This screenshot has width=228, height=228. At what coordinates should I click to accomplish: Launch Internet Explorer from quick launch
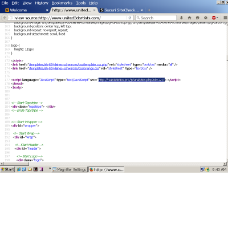19,169
